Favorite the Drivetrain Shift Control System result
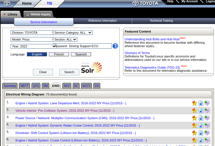Screen dimensions: 215x146 click(x=194, y=133)
